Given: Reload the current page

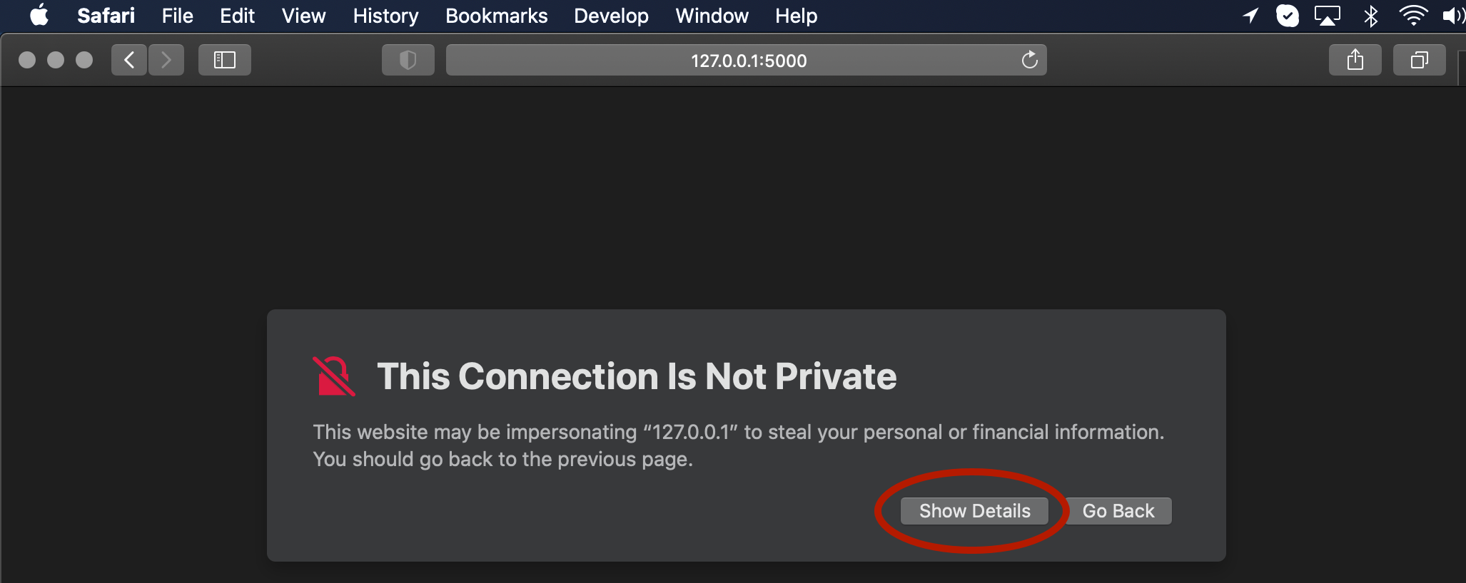Looking at the screenshot, I should (1029, 60).
